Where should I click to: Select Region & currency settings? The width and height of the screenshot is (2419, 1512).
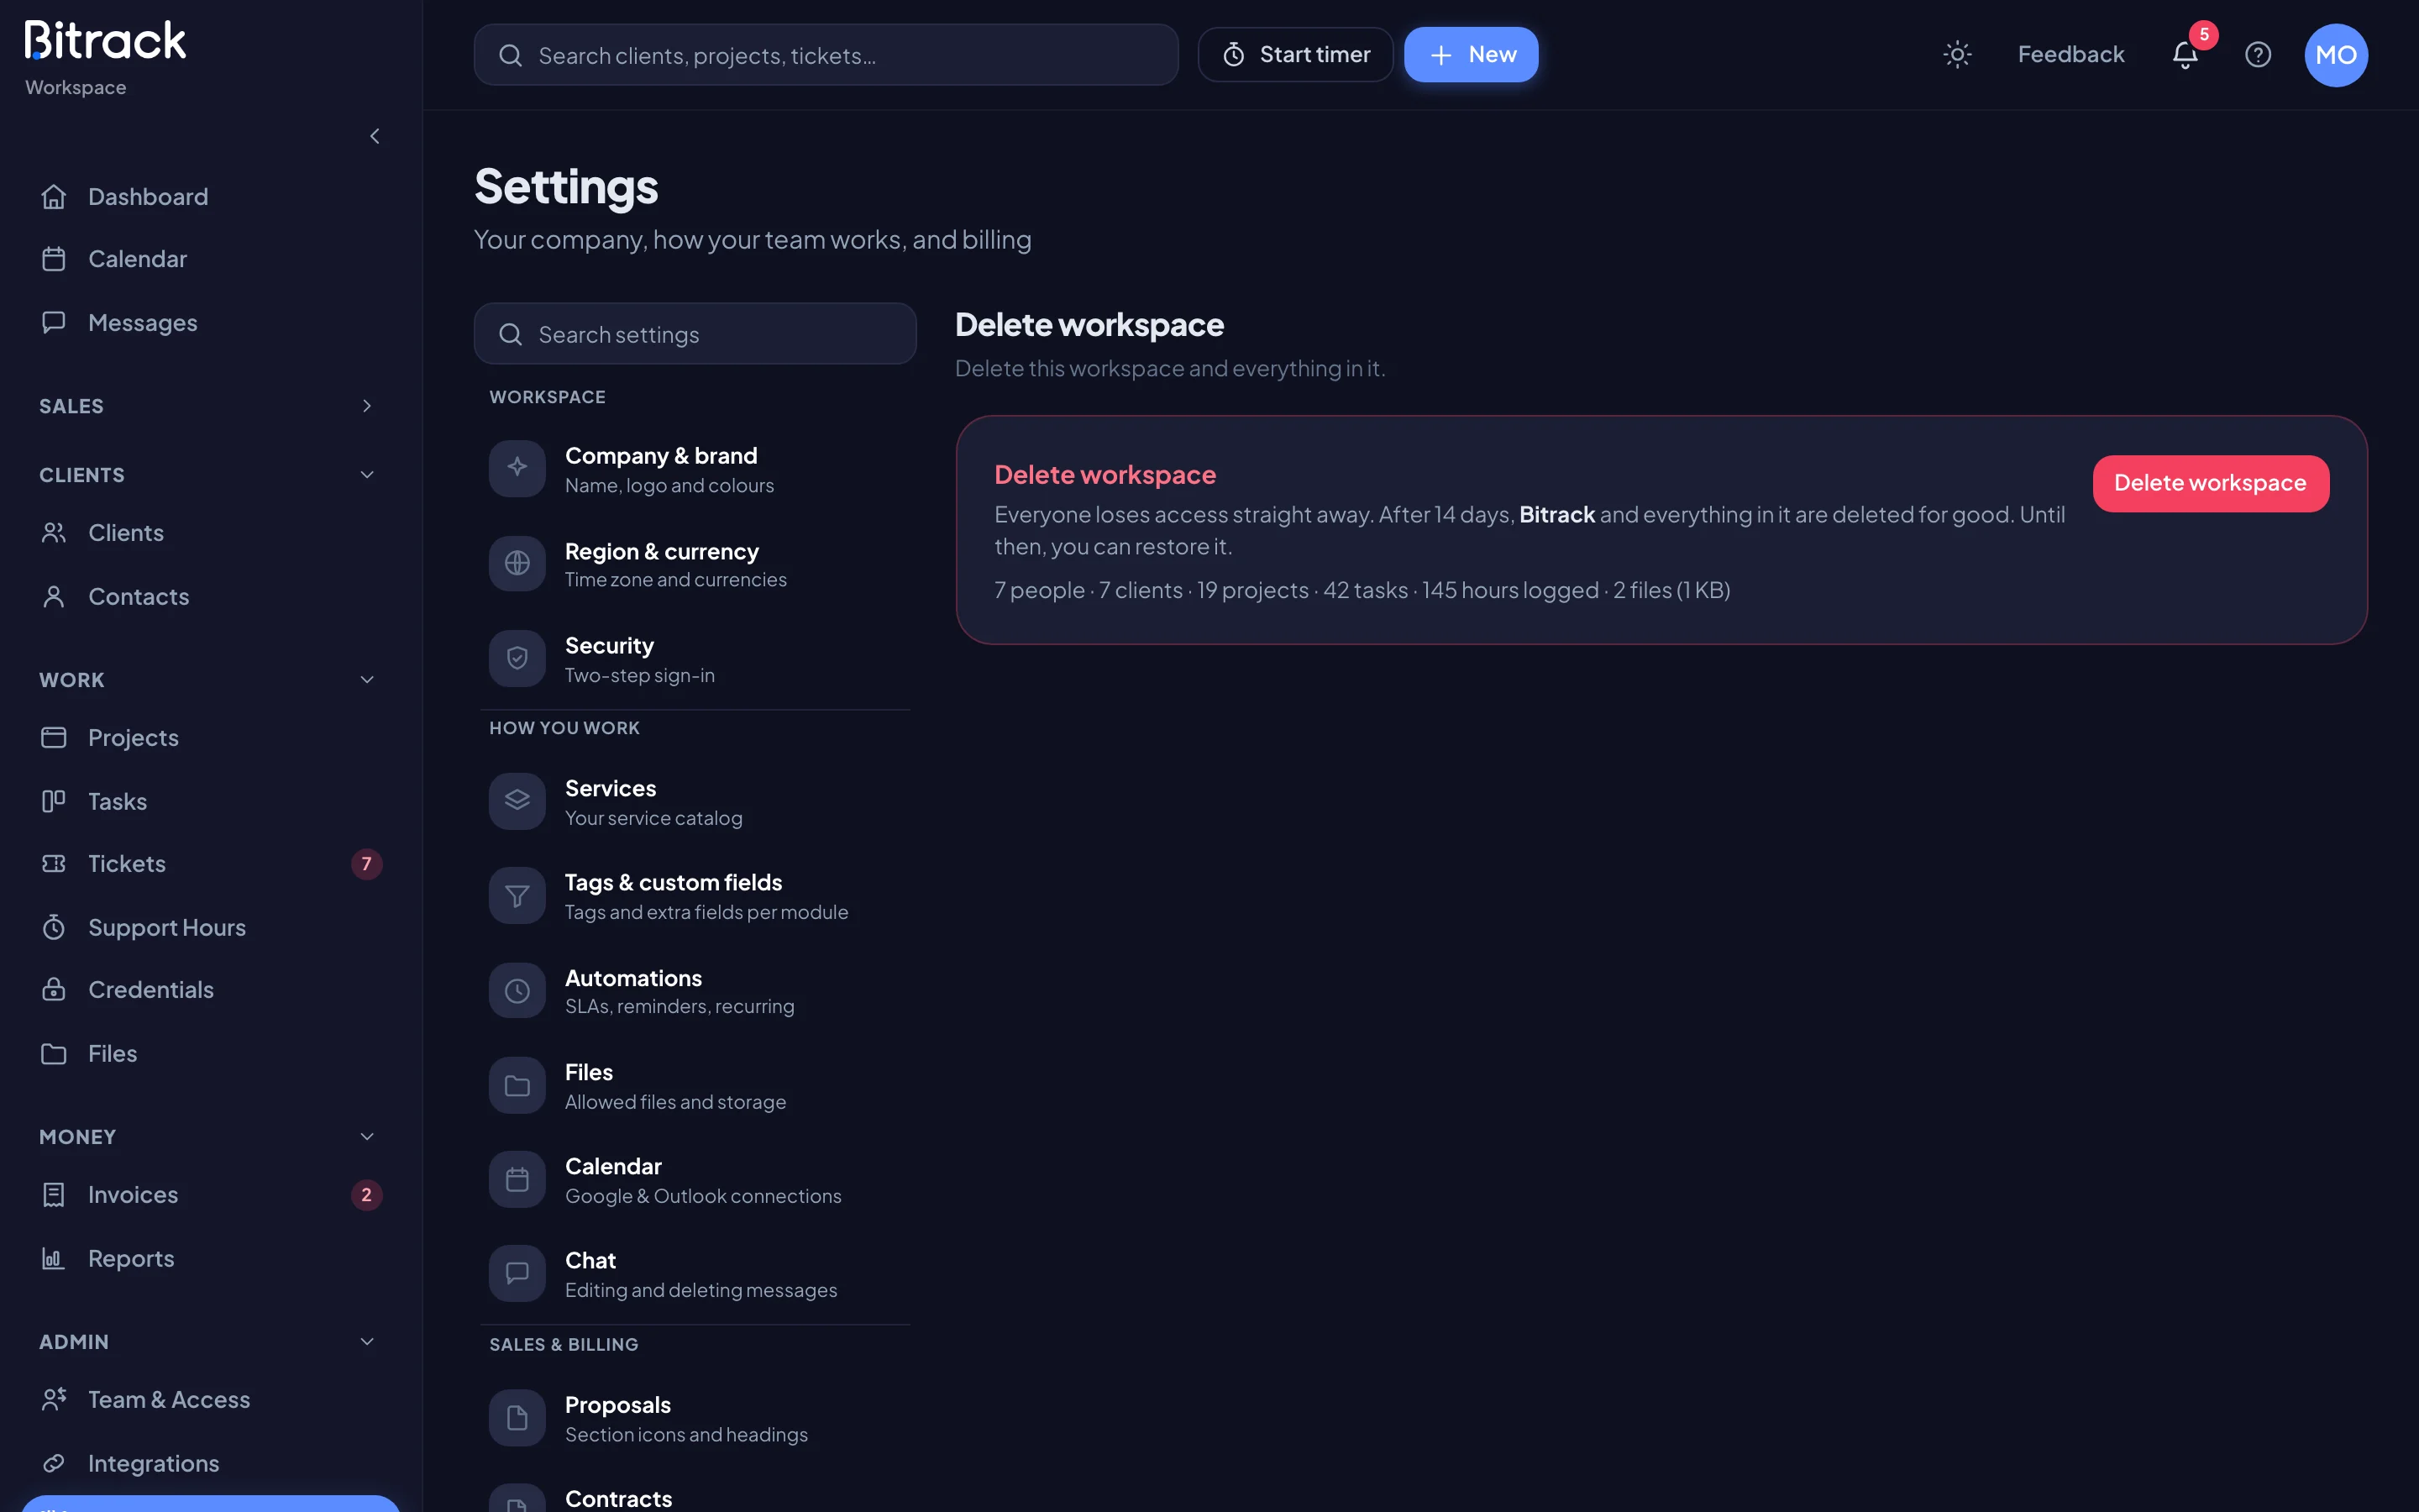click(x=695, y=564)
